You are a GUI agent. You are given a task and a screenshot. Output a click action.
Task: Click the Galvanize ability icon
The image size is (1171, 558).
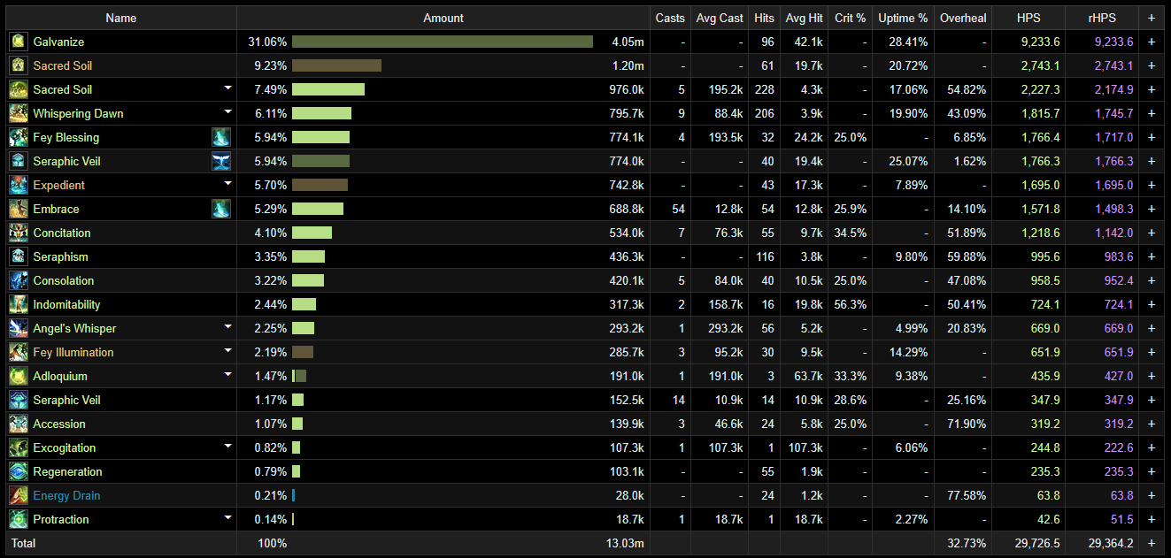[19, 42]
